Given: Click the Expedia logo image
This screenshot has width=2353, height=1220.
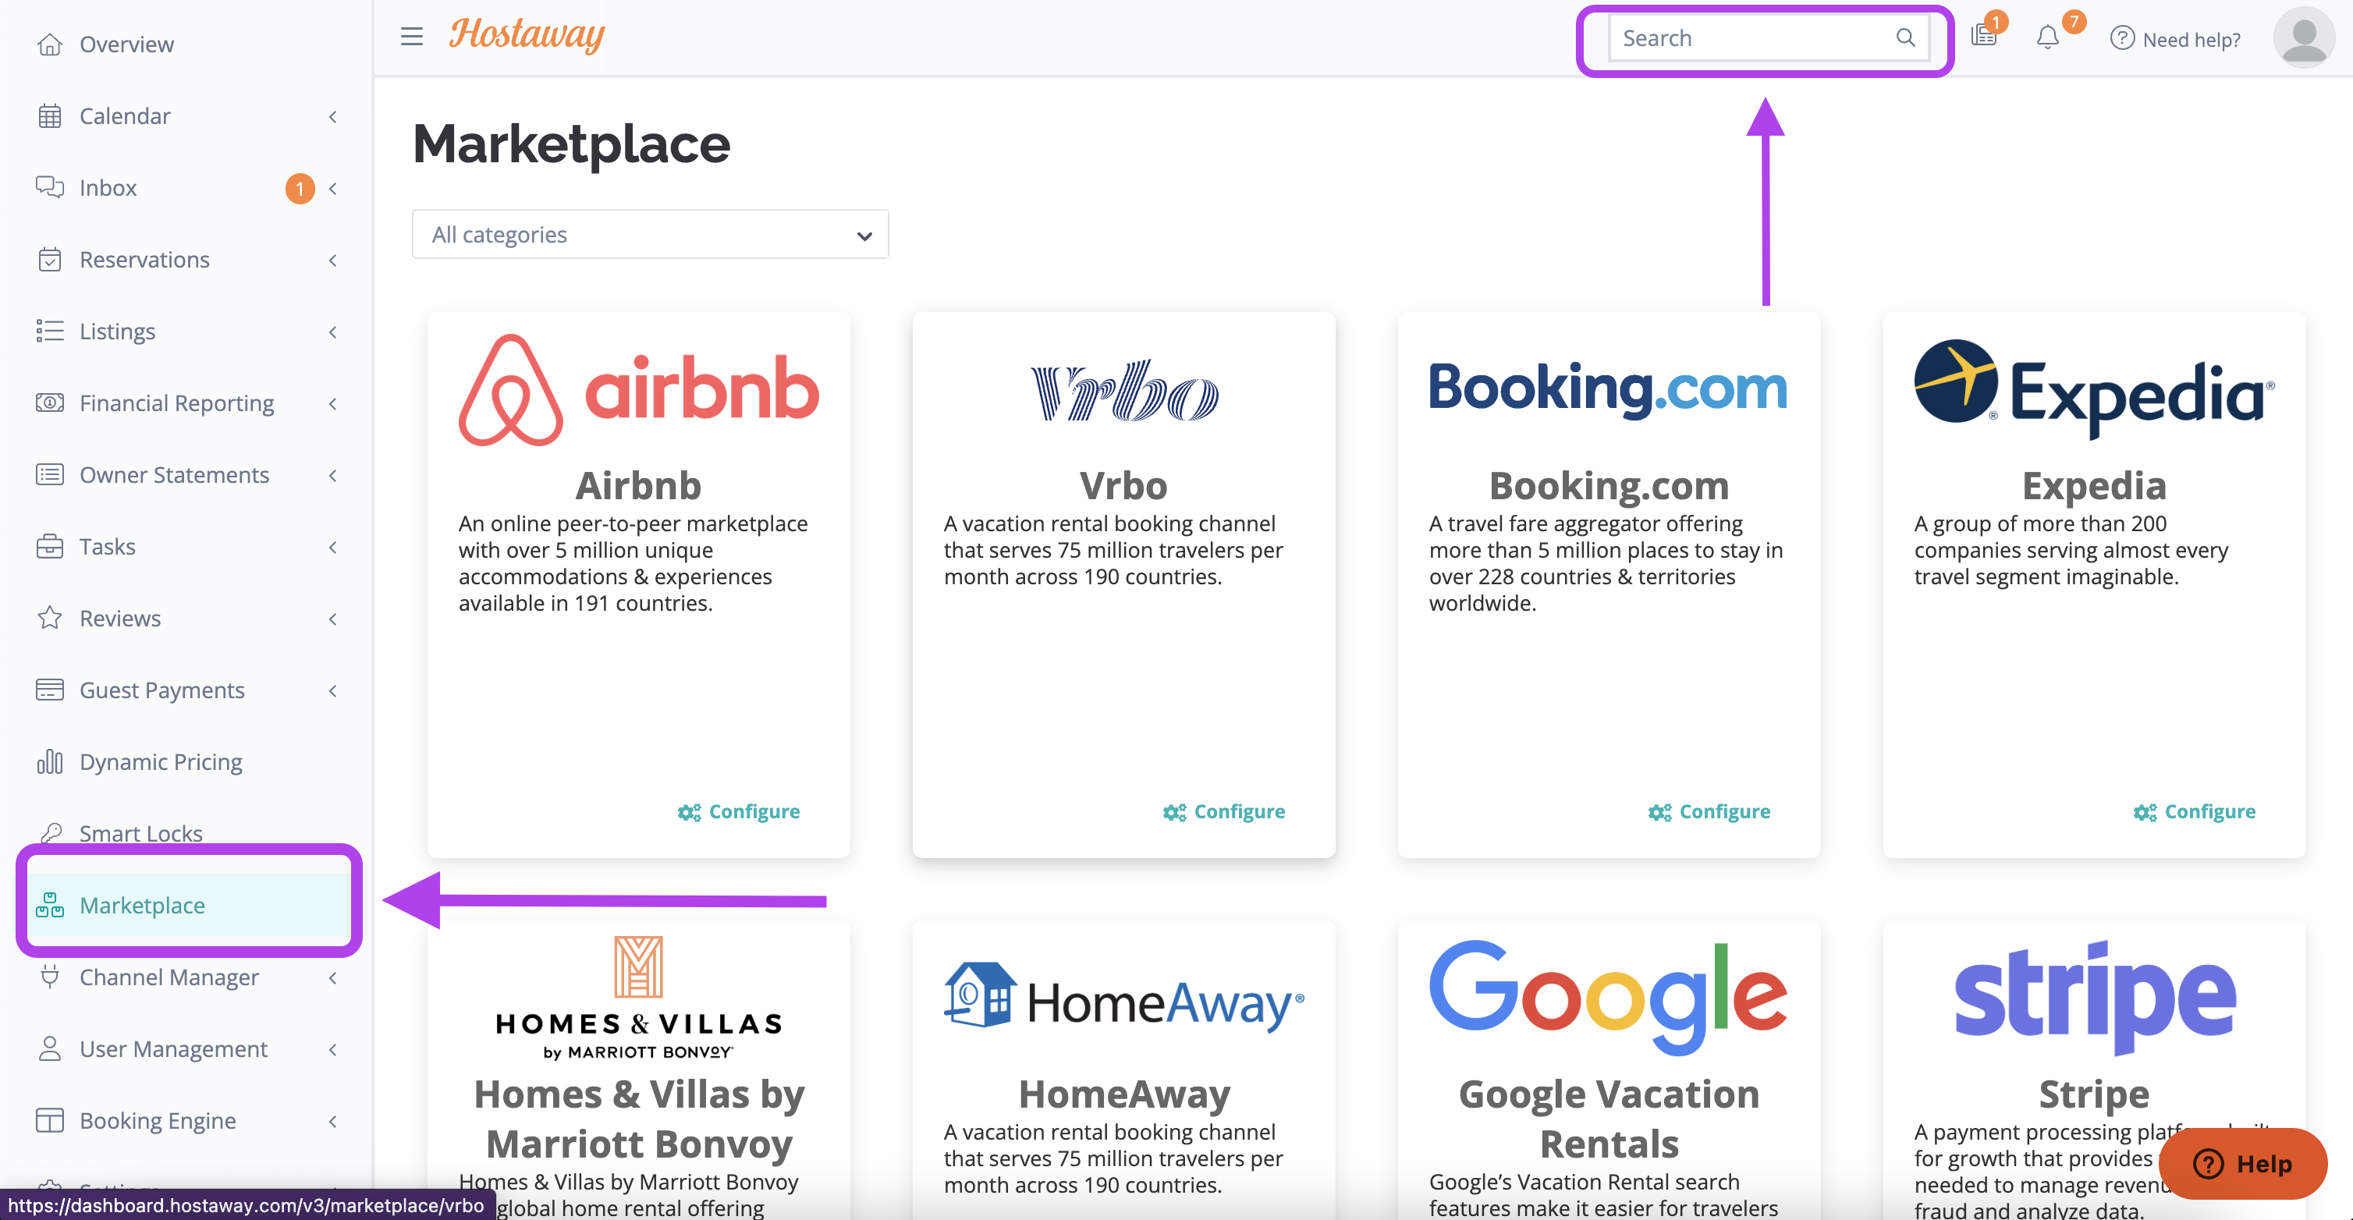Looking at the screenshot, I should [x=2093, y=389].
